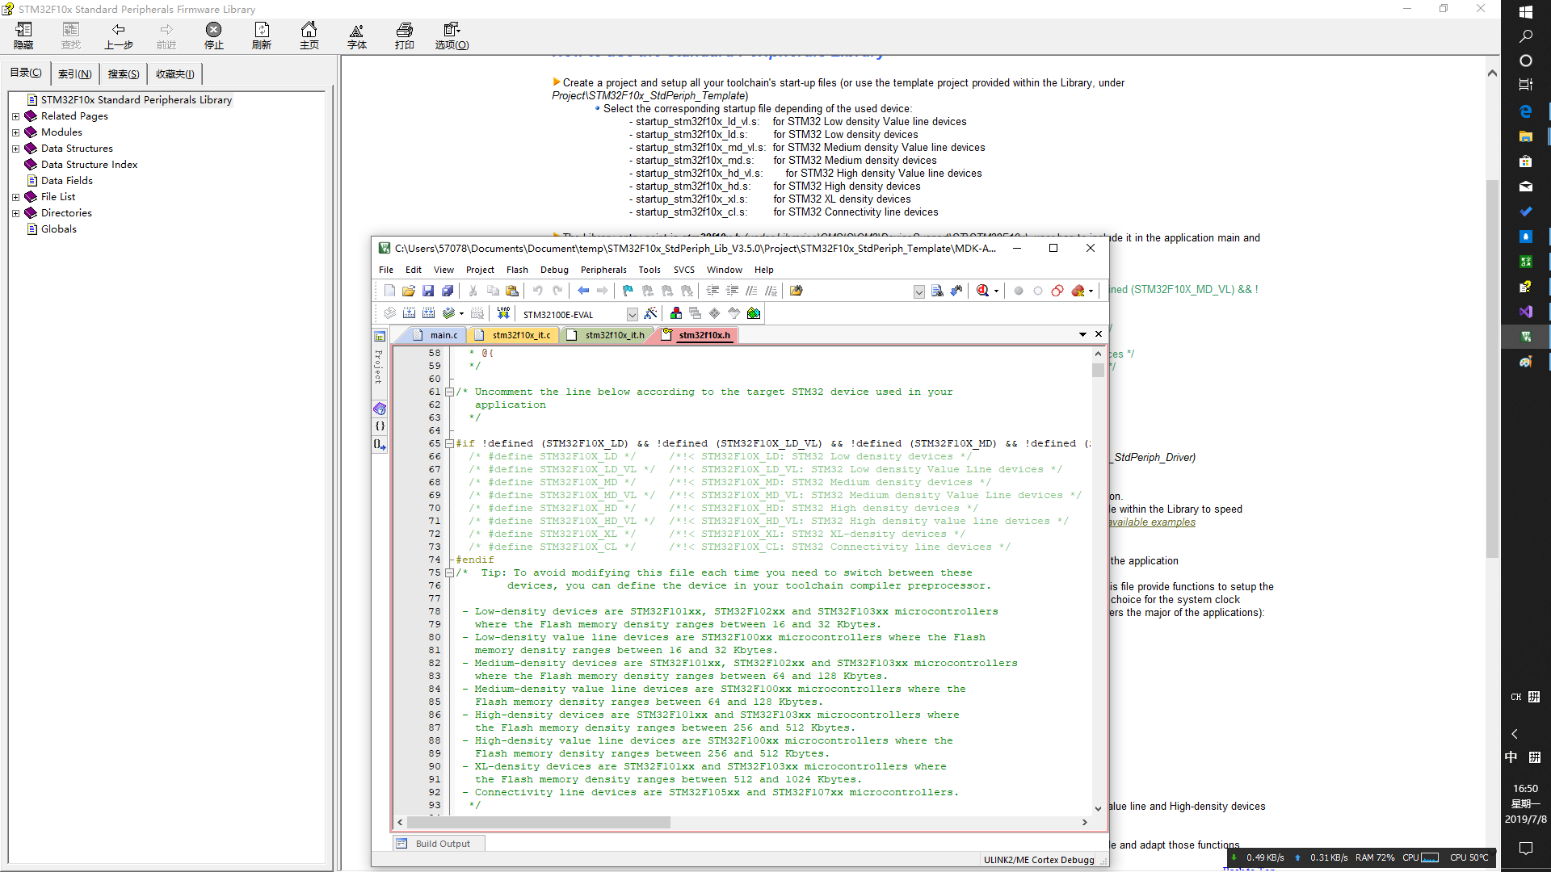The height and width of the screenshot is (872, 1551).
Task: Click the Batch Build icon
Action: (x=448, y=313)
